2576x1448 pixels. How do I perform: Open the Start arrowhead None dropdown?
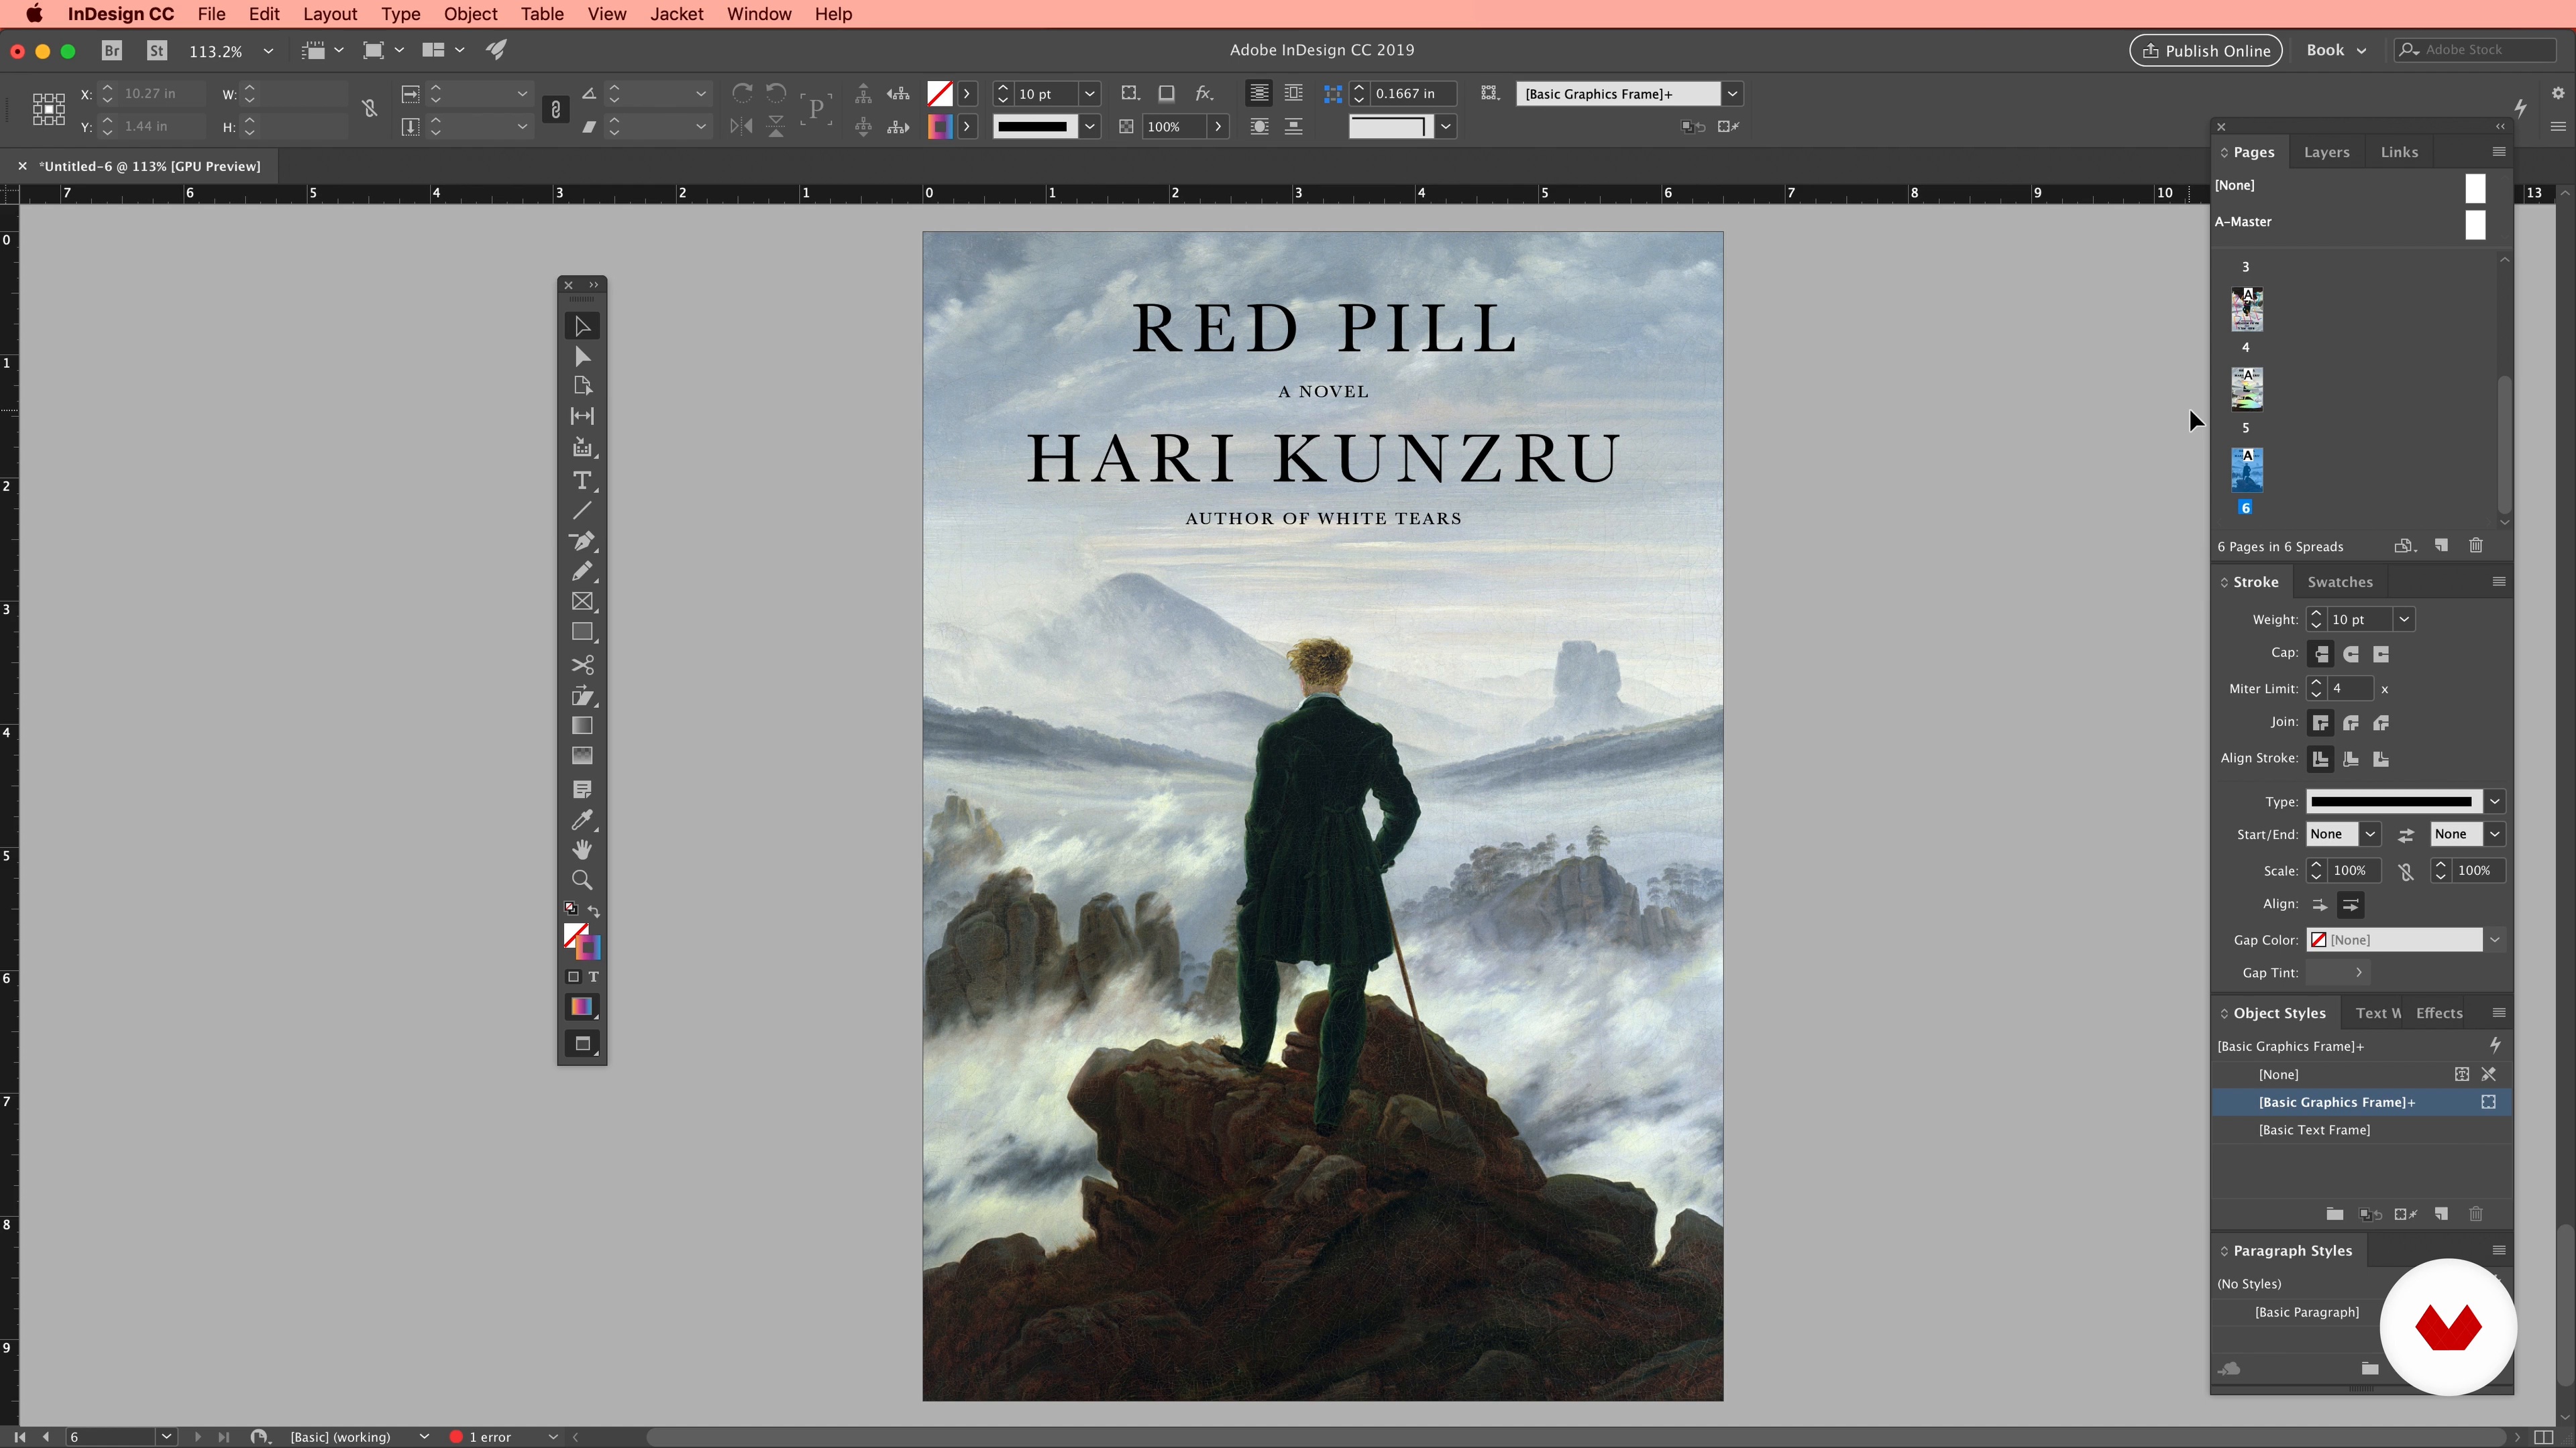point(2370,835)
